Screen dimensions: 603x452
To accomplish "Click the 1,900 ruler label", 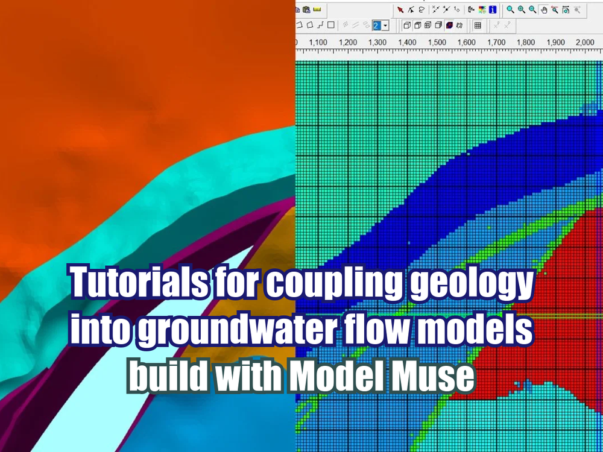I will tap(555, 42).
